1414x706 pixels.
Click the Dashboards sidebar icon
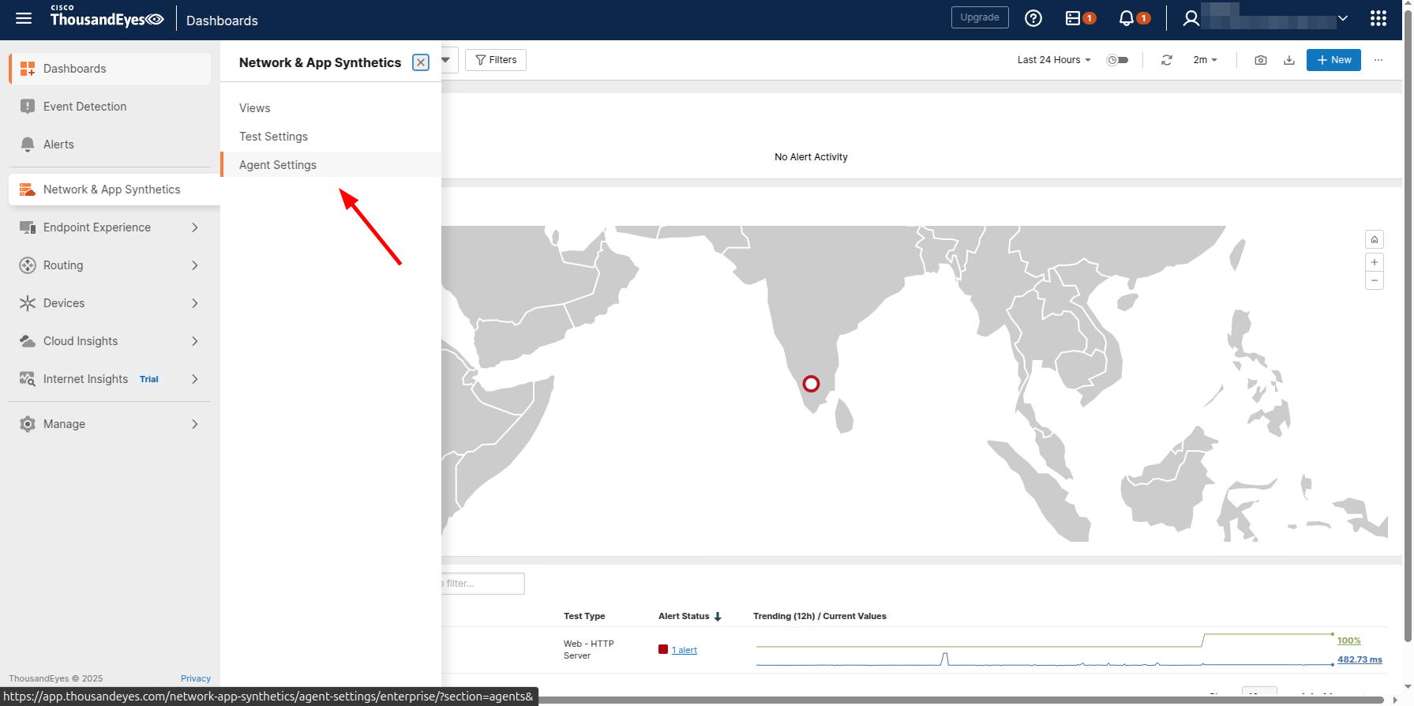coord(28,69)
